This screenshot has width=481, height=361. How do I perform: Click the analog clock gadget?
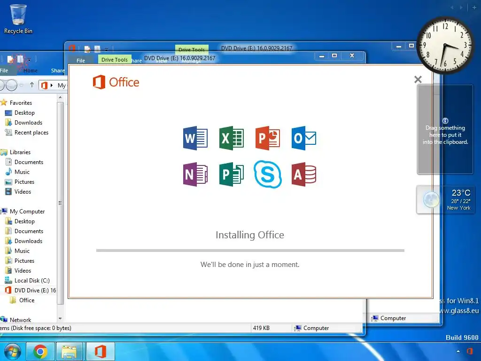(x=444, y=46)
